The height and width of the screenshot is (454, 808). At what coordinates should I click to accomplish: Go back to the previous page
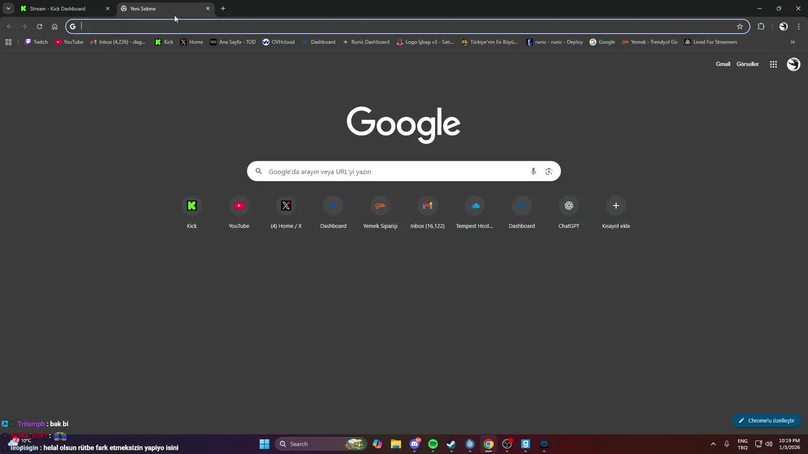point(9,26)
